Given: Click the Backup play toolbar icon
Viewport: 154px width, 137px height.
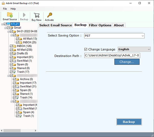Looking at the screenshot, I should tap(24, 15).
